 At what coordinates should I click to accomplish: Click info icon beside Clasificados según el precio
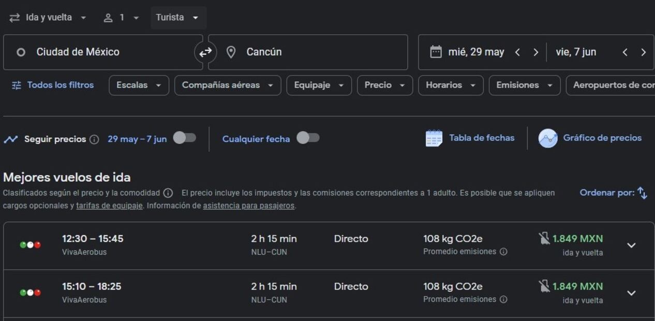pyautogui.click(x=168, y=193)
